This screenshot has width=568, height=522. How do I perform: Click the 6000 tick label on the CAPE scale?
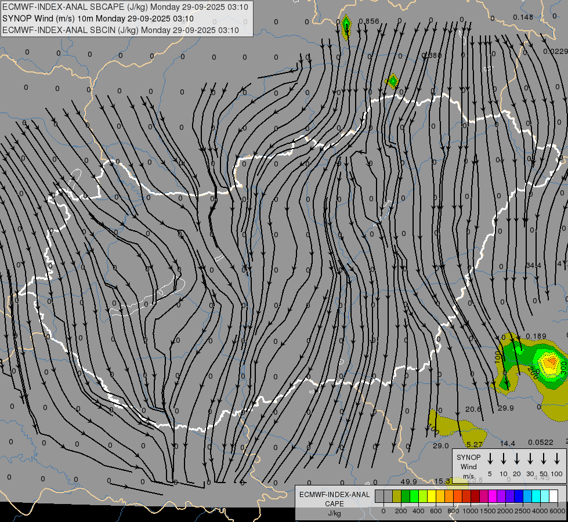(558, 511)
